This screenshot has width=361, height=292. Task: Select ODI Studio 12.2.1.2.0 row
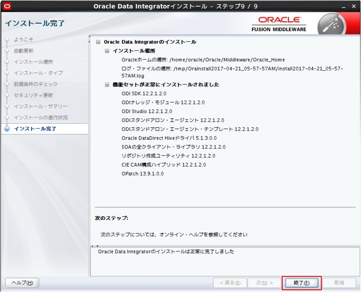tap(147, 111)
